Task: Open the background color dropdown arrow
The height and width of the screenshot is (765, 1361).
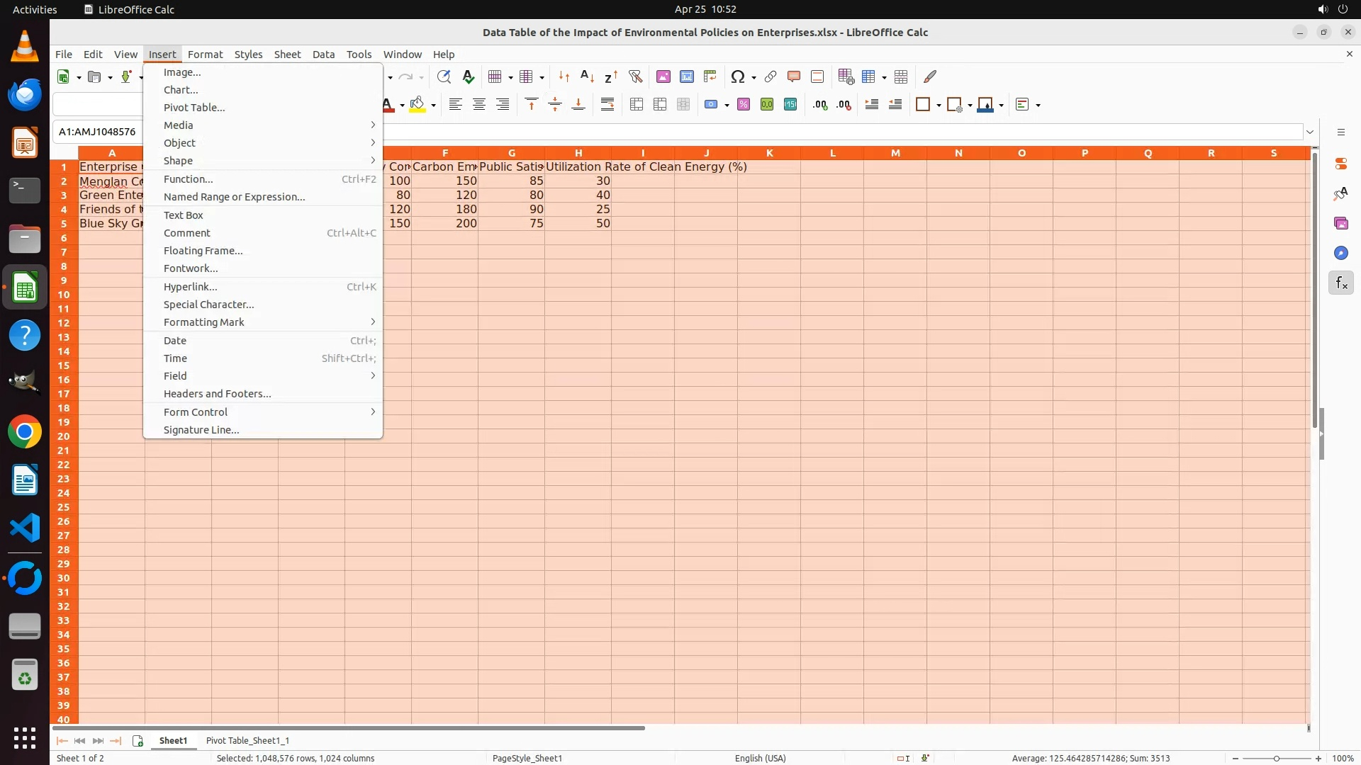Action: click(433, 106)
